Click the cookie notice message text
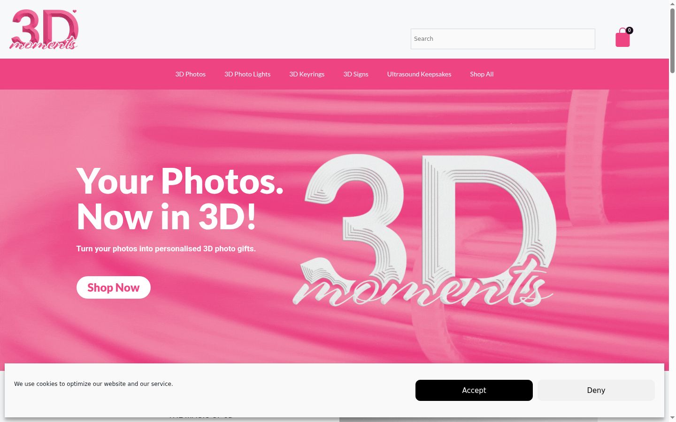The width and height of the screenshot is (676, 422). pyautogui.click(x=93, y=384)
